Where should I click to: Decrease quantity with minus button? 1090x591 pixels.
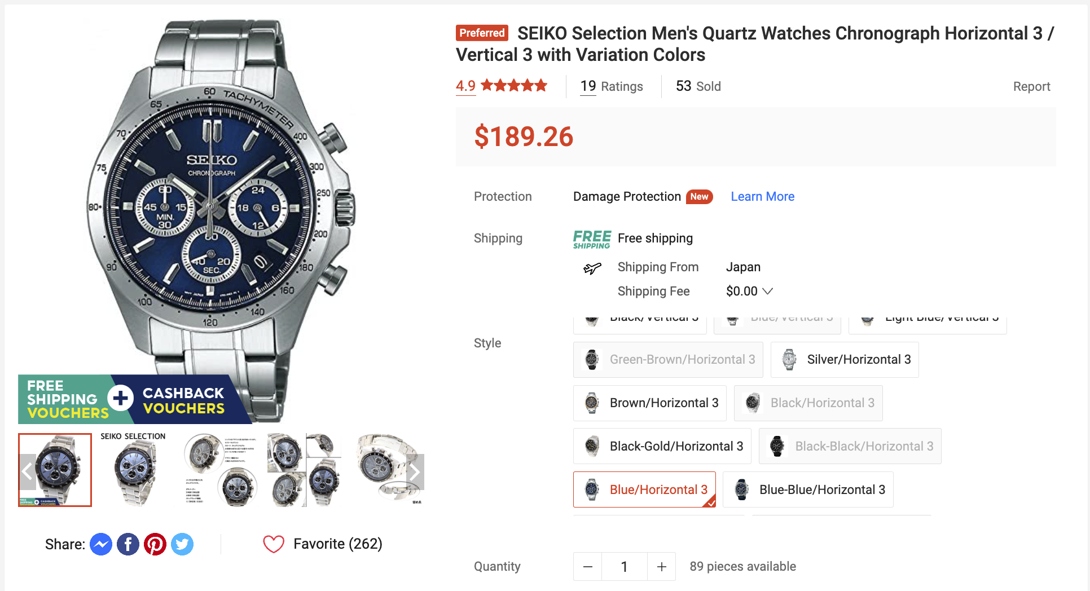[588, 566]
